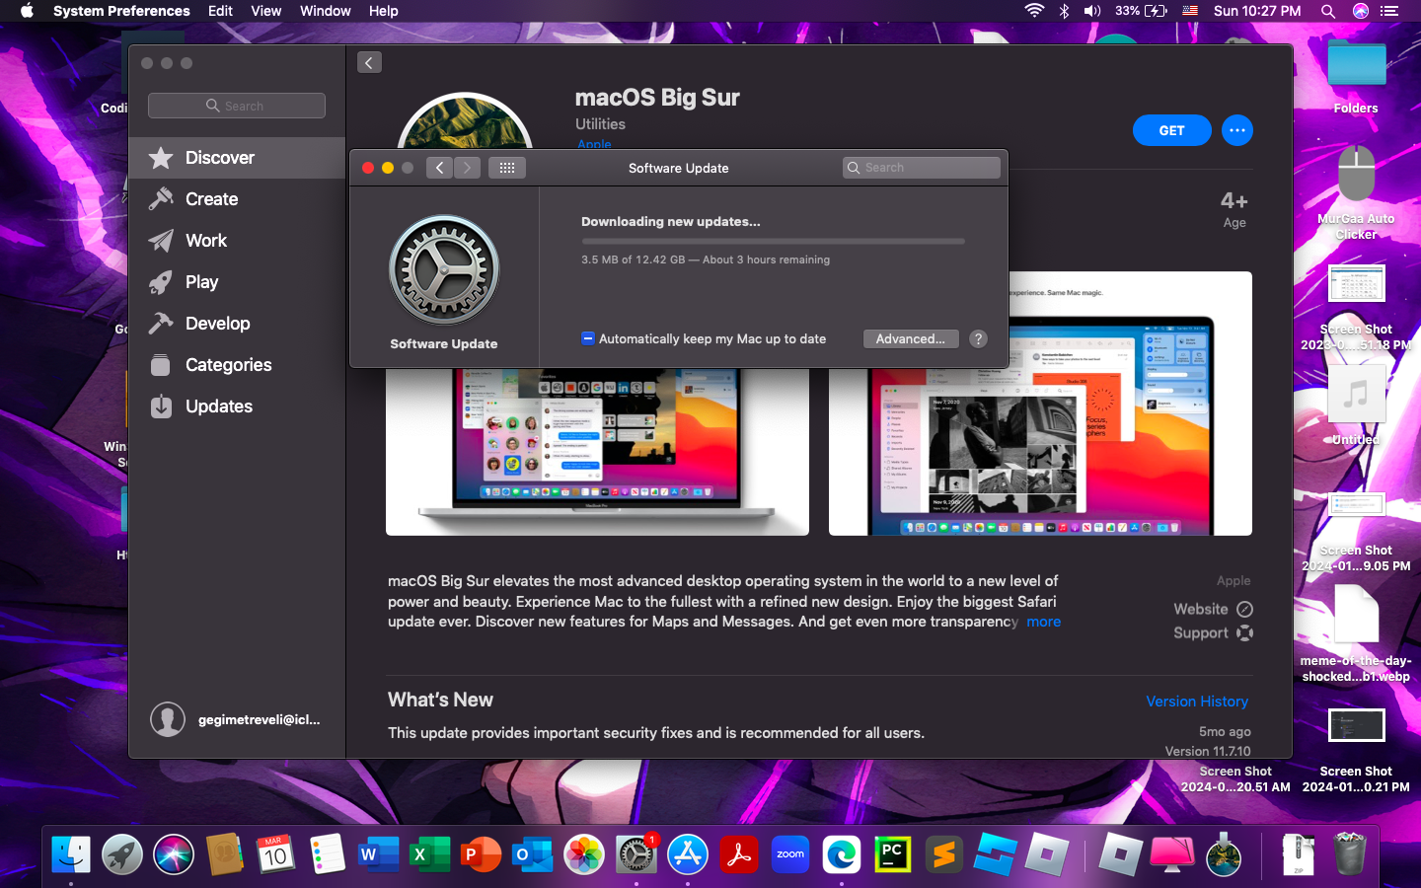The image size is (1421, 888).
Task: Open PowerPoint in the dock
Action: coord(482,854)
